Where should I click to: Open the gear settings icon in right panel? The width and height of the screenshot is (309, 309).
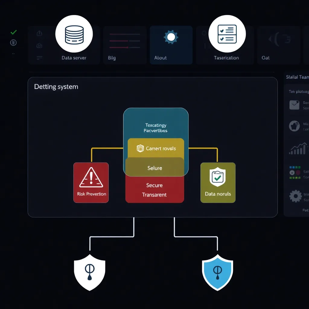295,196
